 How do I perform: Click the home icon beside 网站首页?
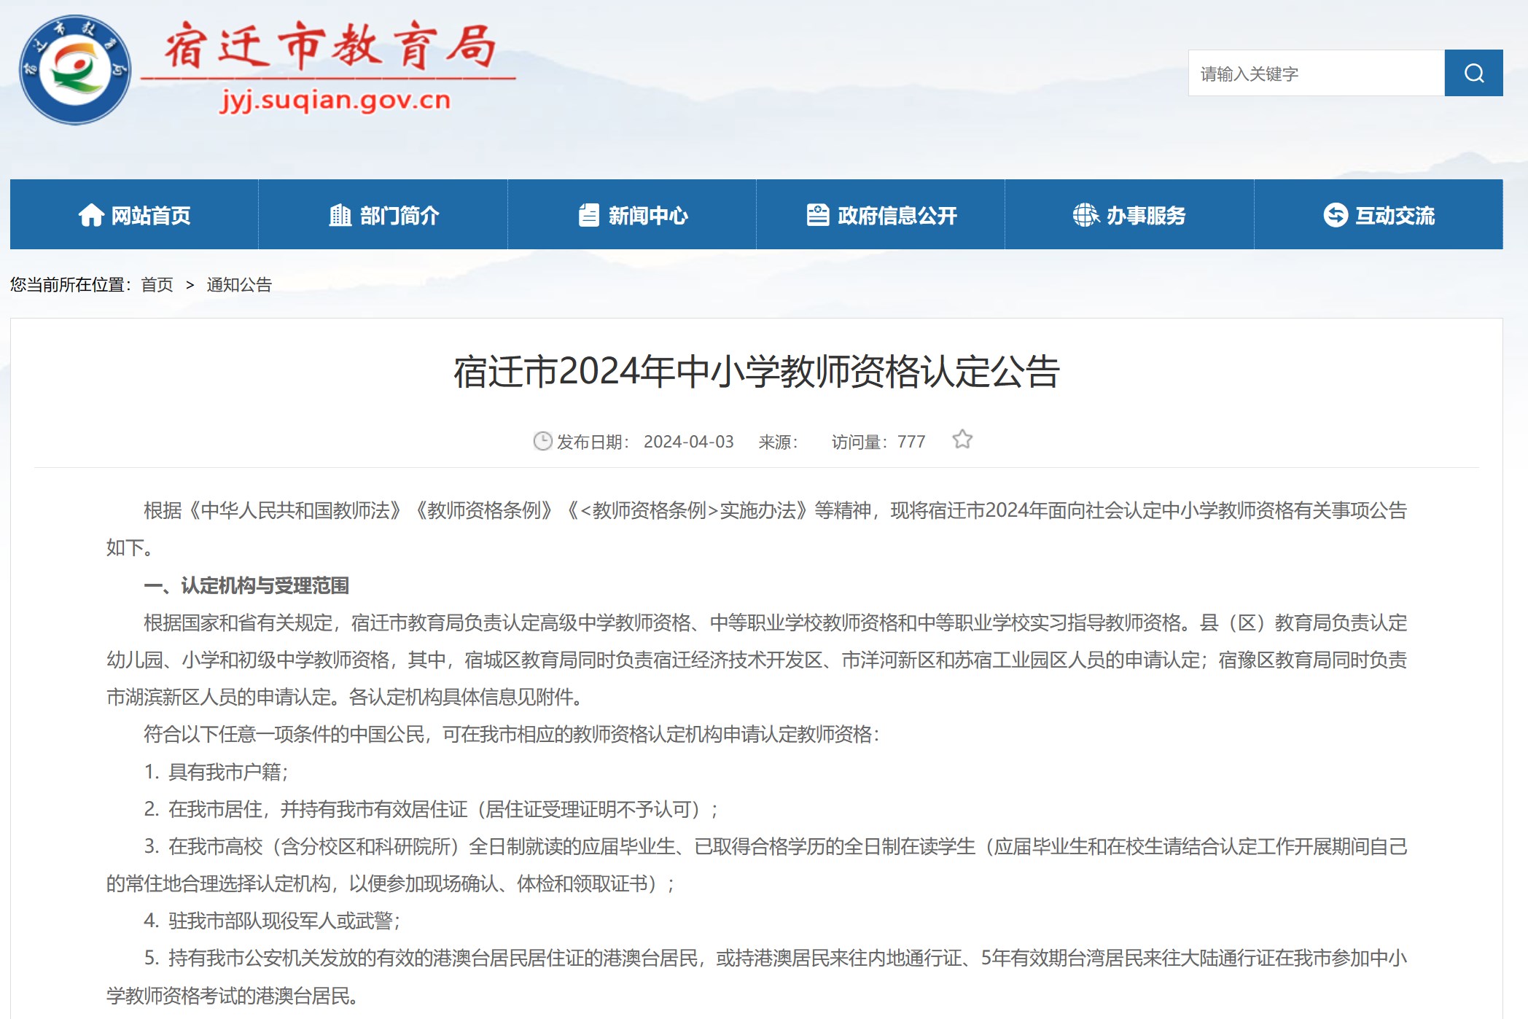91,215
